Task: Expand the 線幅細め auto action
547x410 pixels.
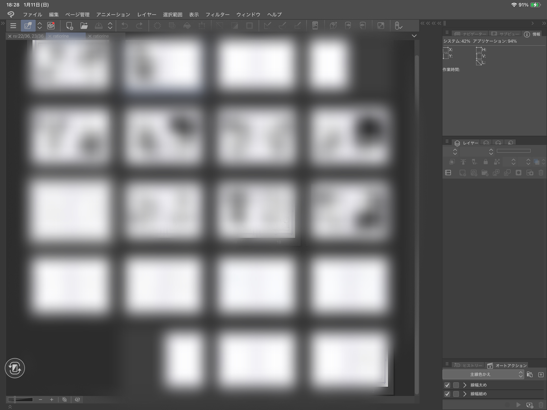Action: 465,394
